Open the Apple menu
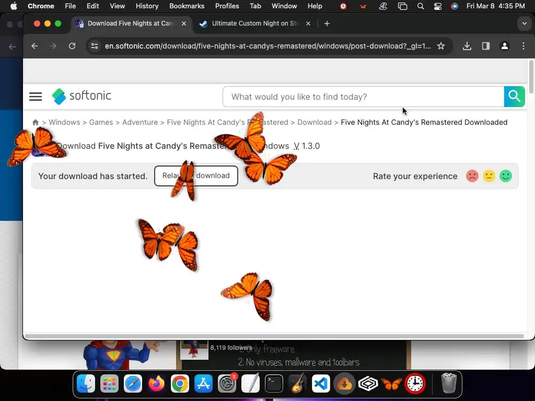The height and width of the screenshot is (401, 535). (14, 6)
